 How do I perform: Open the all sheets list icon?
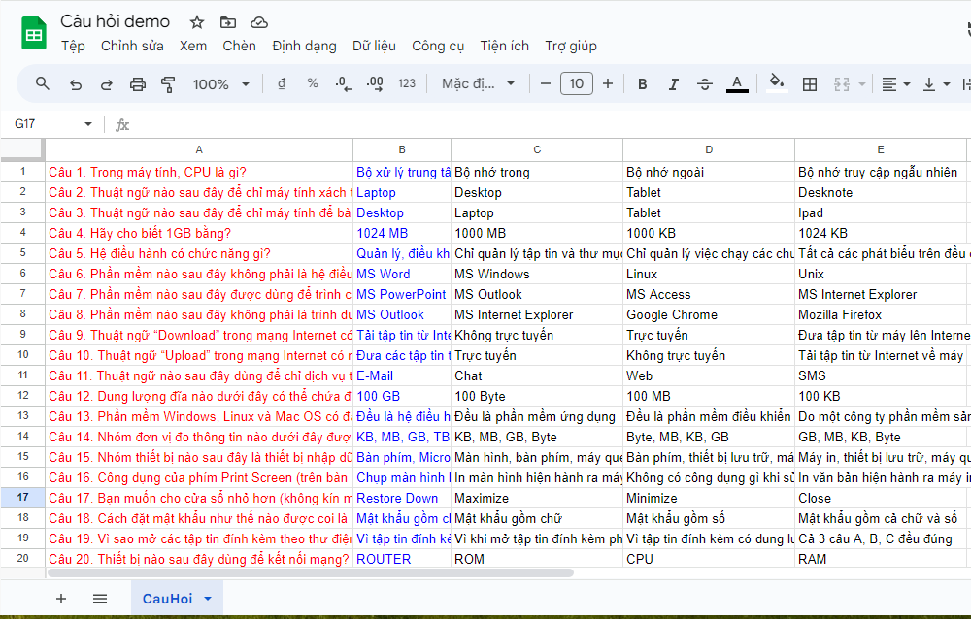coord(100,599)
